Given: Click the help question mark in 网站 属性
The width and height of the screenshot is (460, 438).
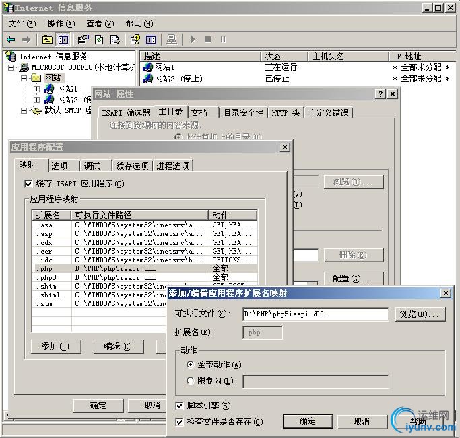Looking at the screenshot, I should pos(381,94).
